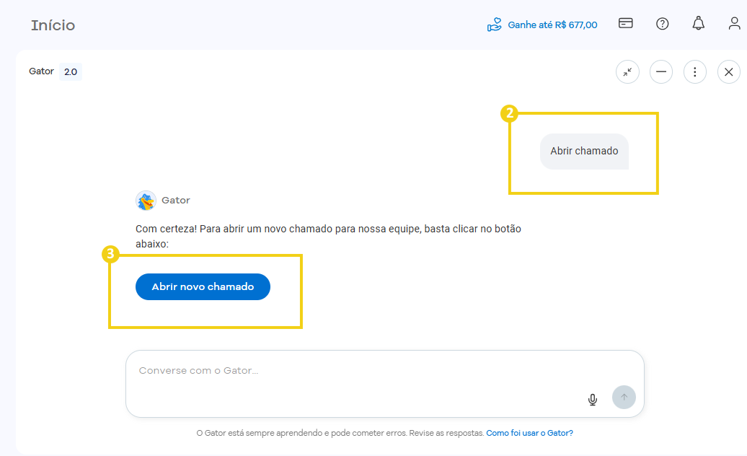
Task: Click the Abrir chamado message bubble
Action: pyautogui.click(x=585, y=152)
